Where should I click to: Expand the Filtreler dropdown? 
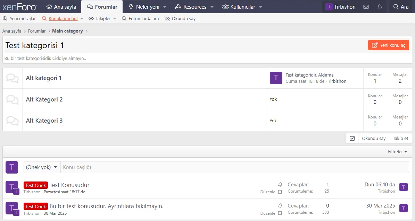tap(397, 151)
